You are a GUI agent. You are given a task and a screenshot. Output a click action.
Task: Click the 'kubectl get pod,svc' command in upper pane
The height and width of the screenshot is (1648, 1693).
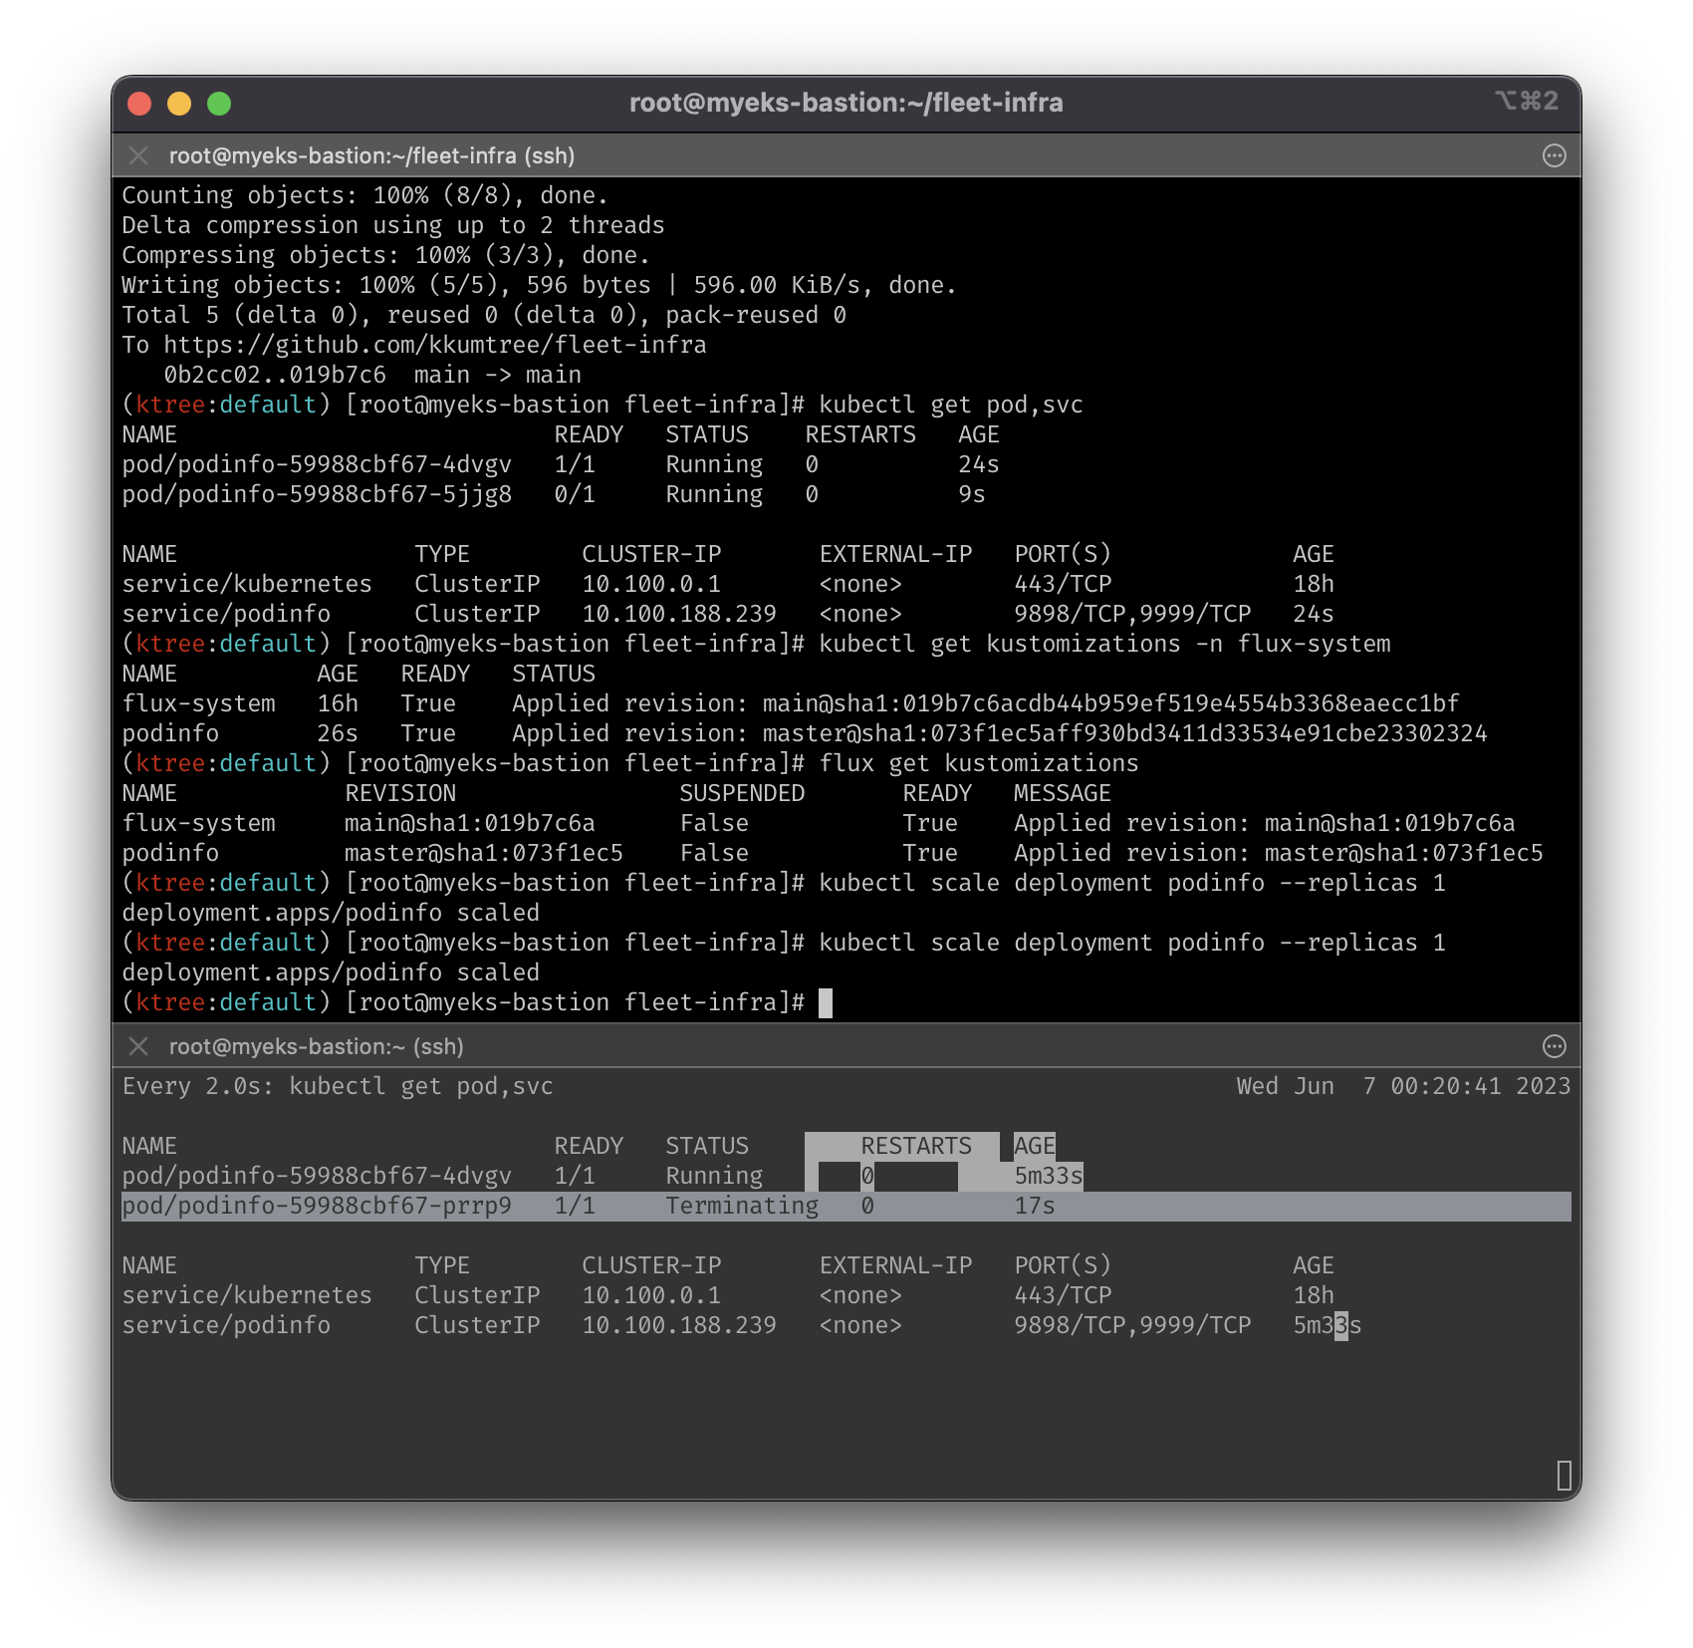(951, 405)
